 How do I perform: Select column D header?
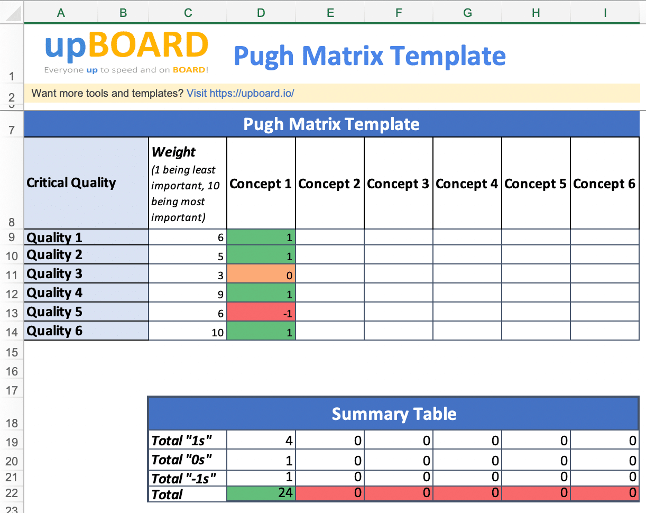(x=261, y=13)
